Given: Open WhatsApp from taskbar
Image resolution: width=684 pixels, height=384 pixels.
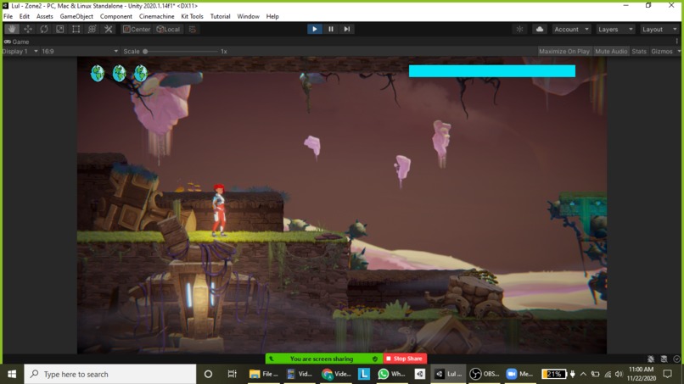Looking at the screenshot, I should [x=391, y=374].
